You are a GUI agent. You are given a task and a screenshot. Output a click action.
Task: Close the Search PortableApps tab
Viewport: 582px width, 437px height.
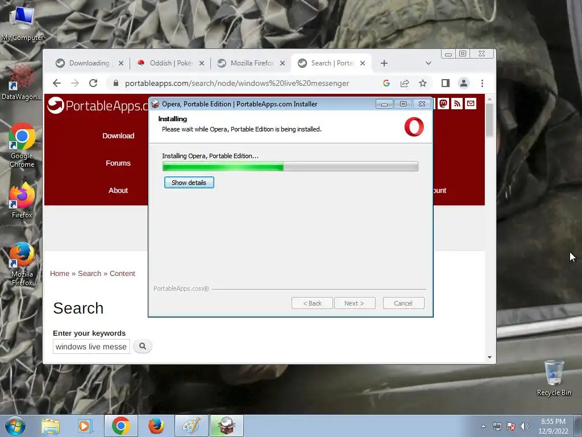point(363,63)
